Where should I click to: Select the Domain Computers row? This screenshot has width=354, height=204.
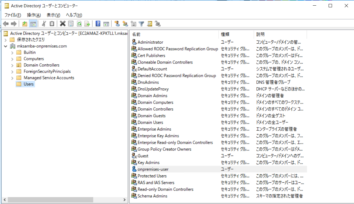[x=218, y=102]
